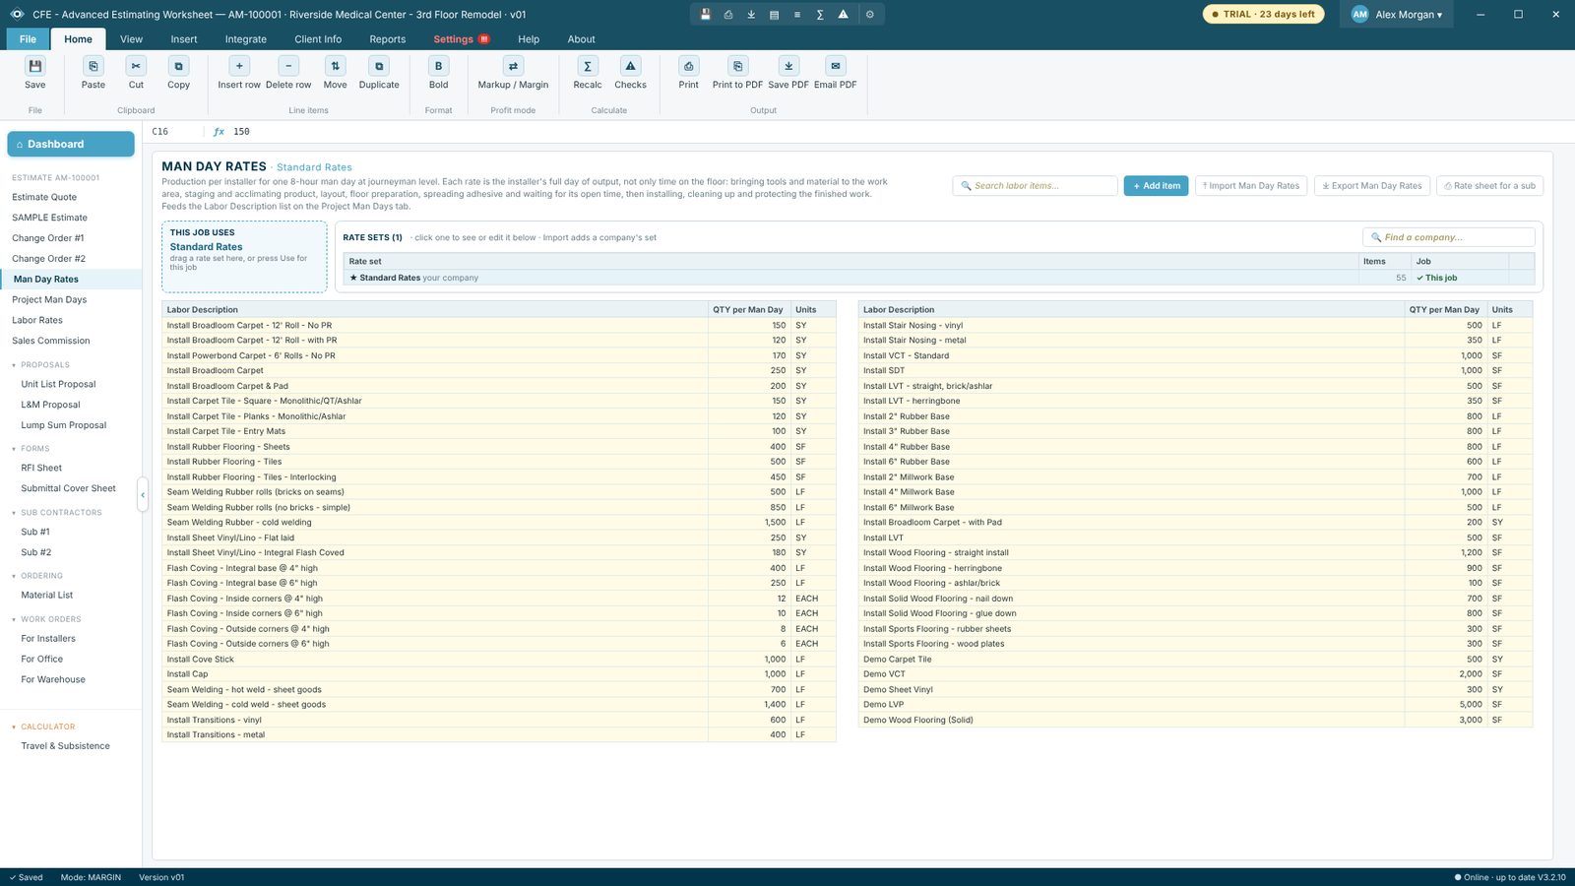Apply Bold formatting from the ribbon
The height and width of the screenshot is (886, 1575).
point(439,66)
